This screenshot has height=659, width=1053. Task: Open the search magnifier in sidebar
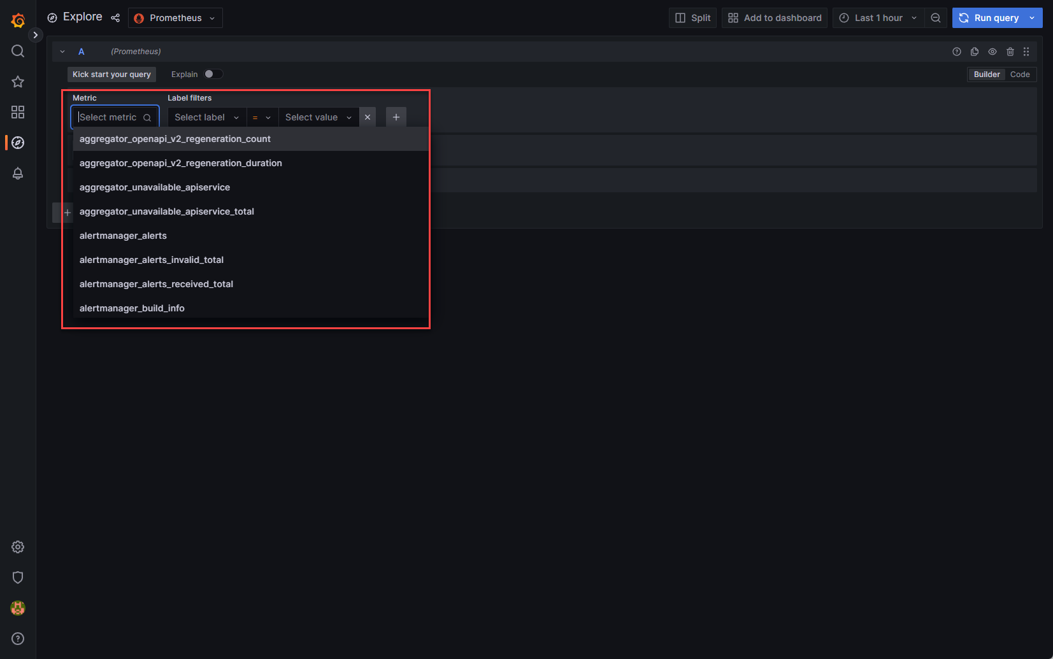click(18, 51)
